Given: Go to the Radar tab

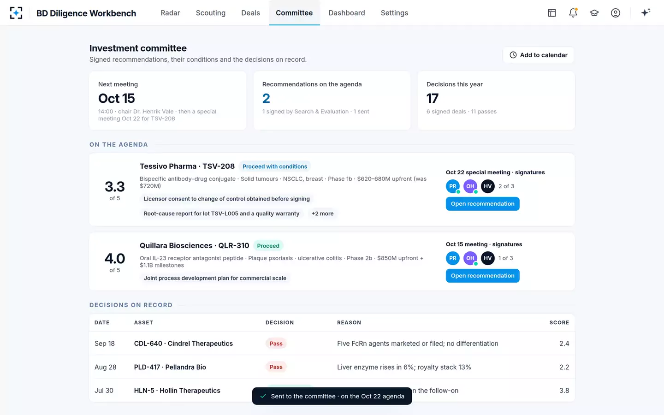Looking at the screenshot, I should (170, 13).
